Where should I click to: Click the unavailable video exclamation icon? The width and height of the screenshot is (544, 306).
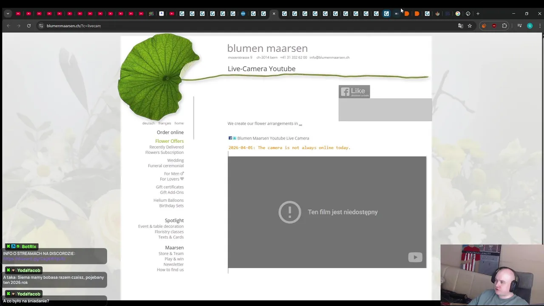[x=290, y=212]
